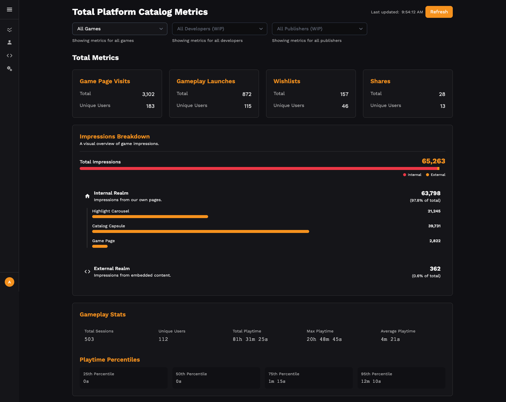
Task: Click the 95th Percentile value 12m 10s
Action: click(371, 381)
